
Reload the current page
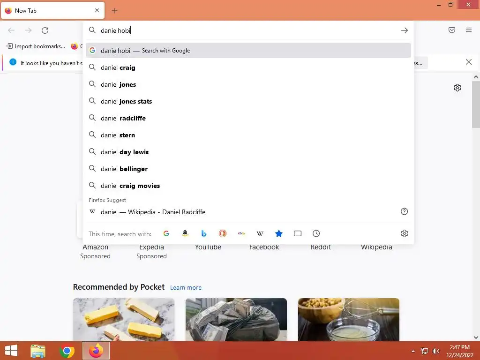click(x=45, y=30)
